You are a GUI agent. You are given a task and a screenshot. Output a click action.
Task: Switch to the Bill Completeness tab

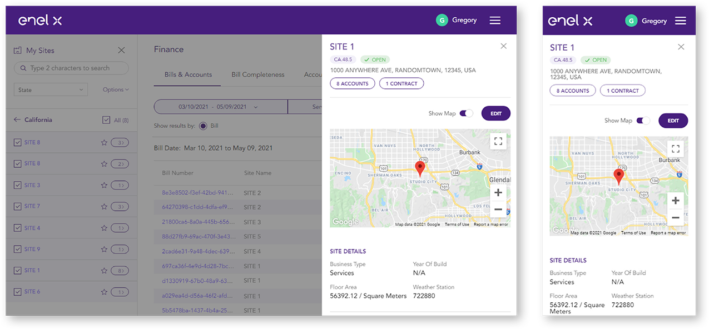(257, 75)
